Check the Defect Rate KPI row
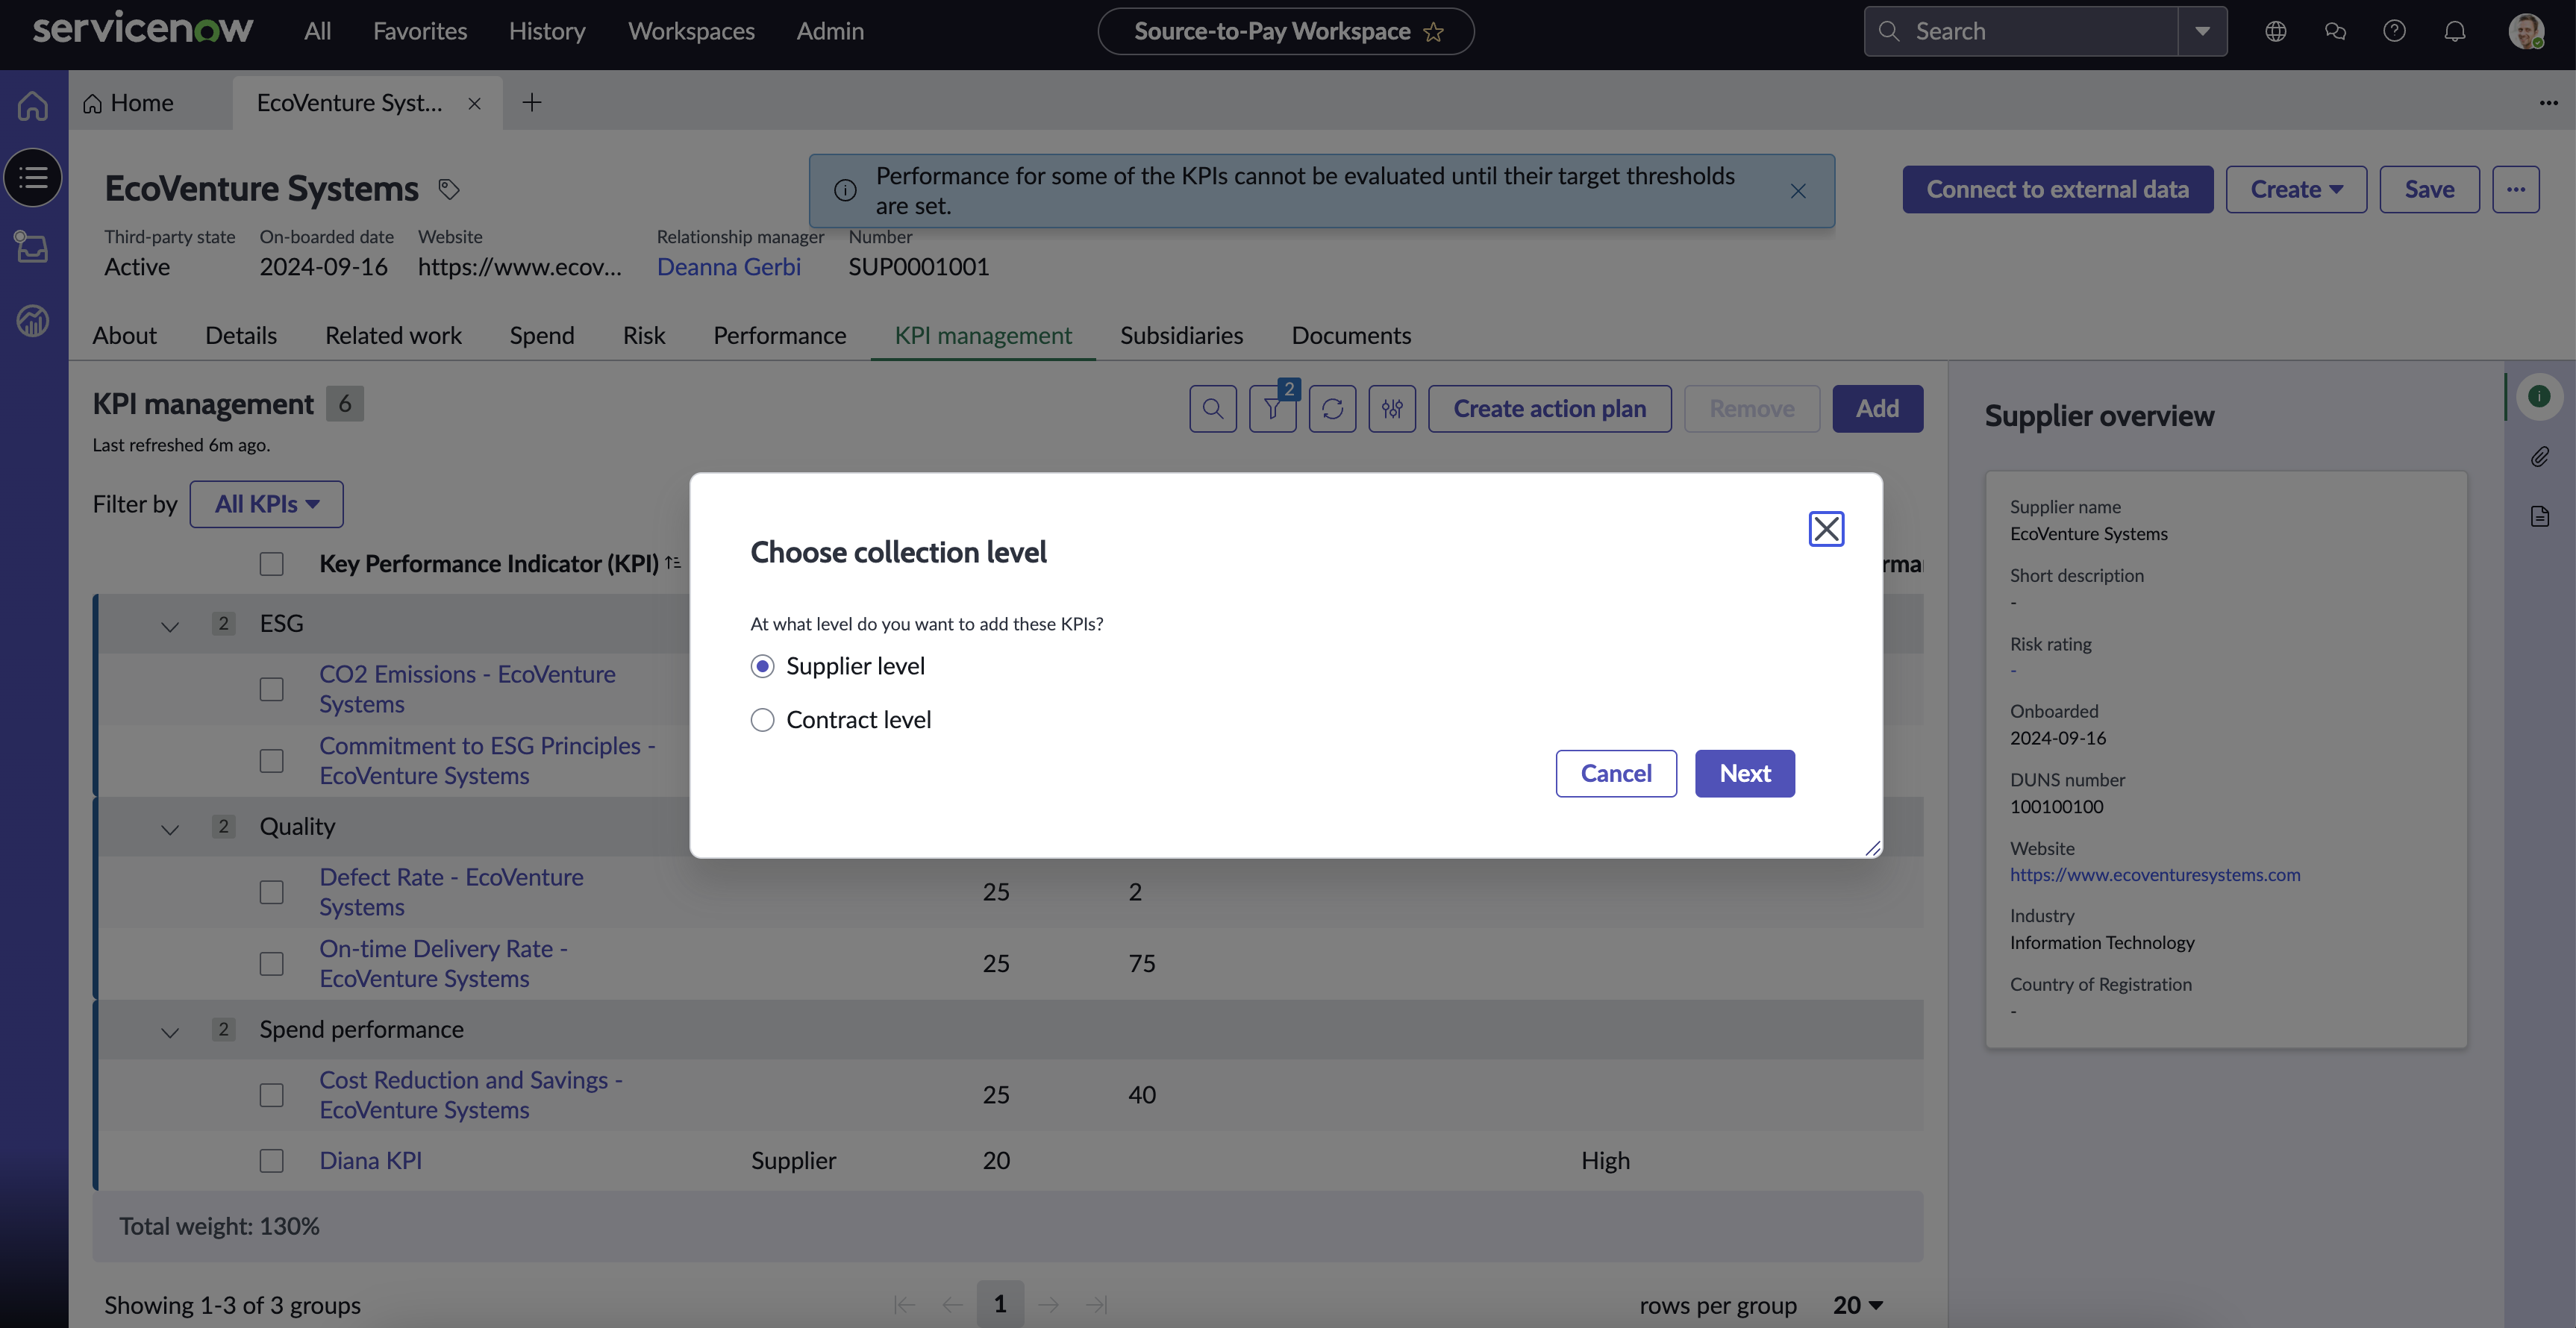Image resolution: width=2576 pixels, height=1328 pixels. click(272, 892)
